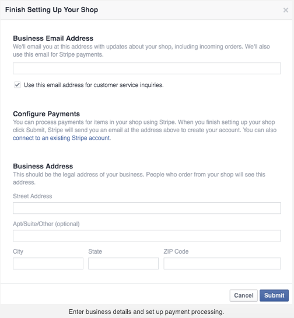This screenshot has width=294, height=318.
Task: Click the Configure Payments heading
Action: point(46,114)
